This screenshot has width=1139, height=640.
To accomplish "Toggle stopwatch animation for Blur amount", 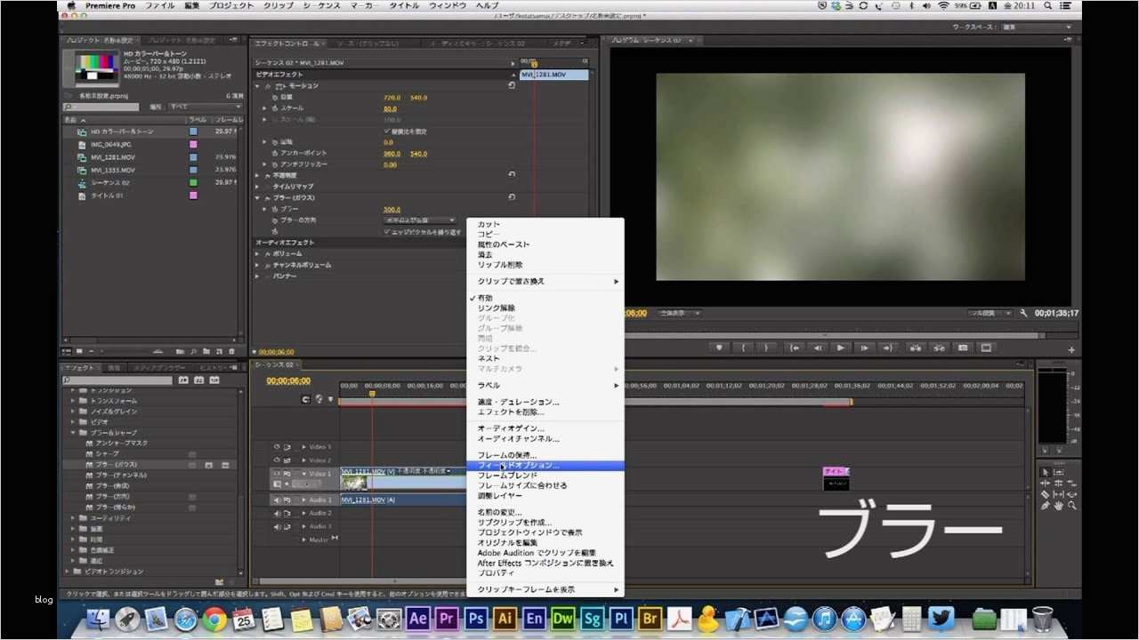I will pos(275,209).
